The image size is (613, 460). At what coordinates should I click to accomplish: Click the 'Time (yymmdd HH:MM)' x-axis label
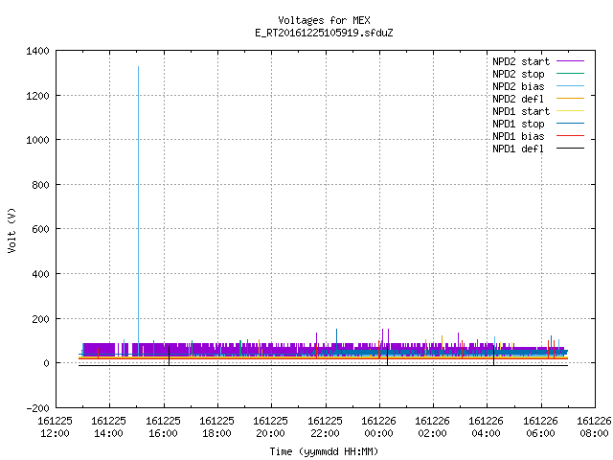point(324,451)
